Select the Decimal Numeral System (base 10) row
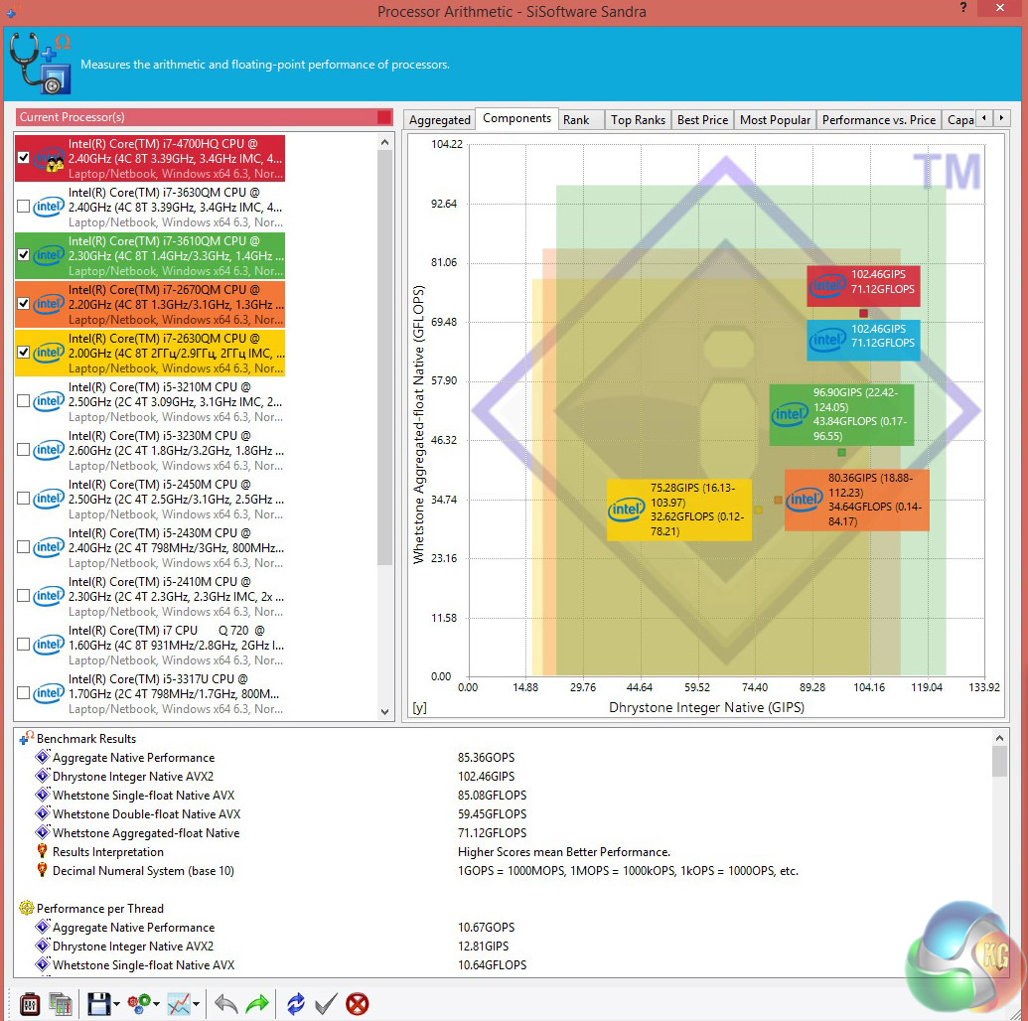This screenshot has width=1028, height=1021. 505,870
